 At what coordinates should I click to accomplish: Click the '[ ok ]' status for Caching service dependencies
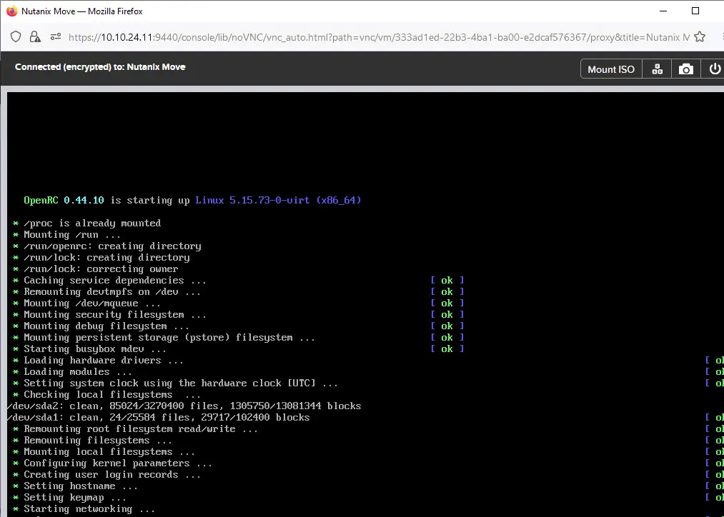(447, 281)
